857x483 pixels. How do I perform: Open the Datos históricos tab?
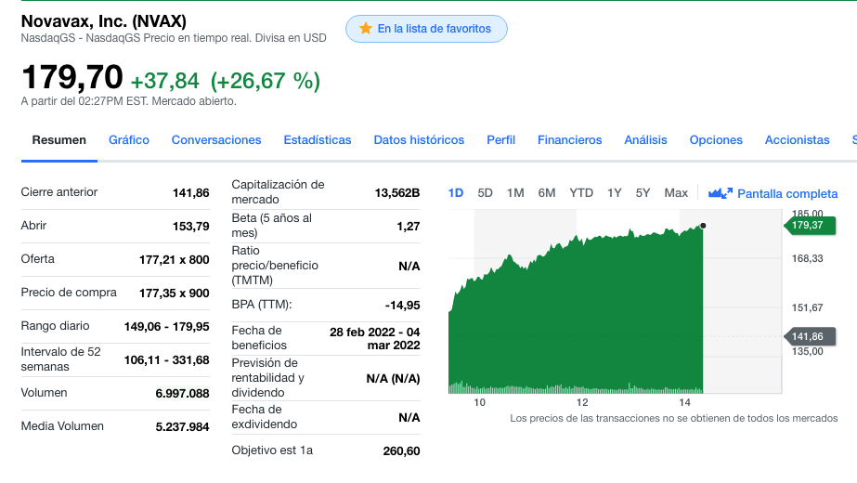click(x=419, y=140)
